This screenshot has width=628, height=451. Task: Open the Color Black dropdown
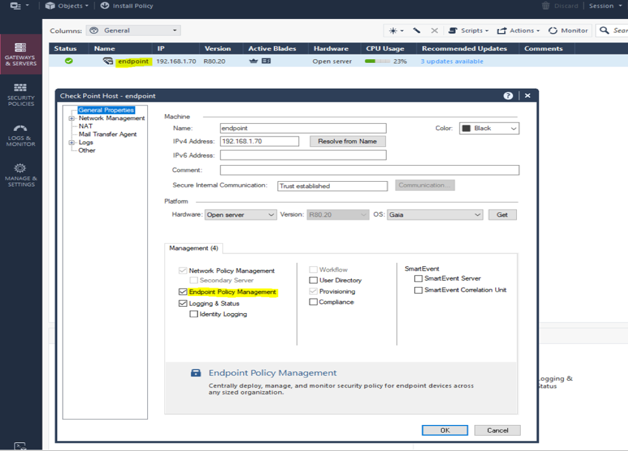click(489, 128)
